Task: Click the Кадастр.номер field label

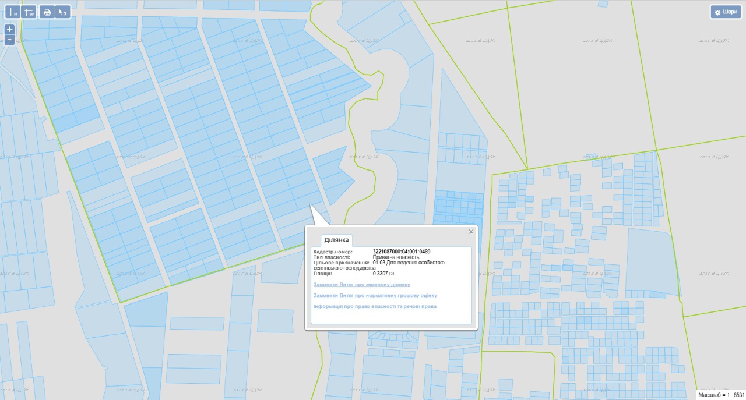Action: click(x=333, y=252)
